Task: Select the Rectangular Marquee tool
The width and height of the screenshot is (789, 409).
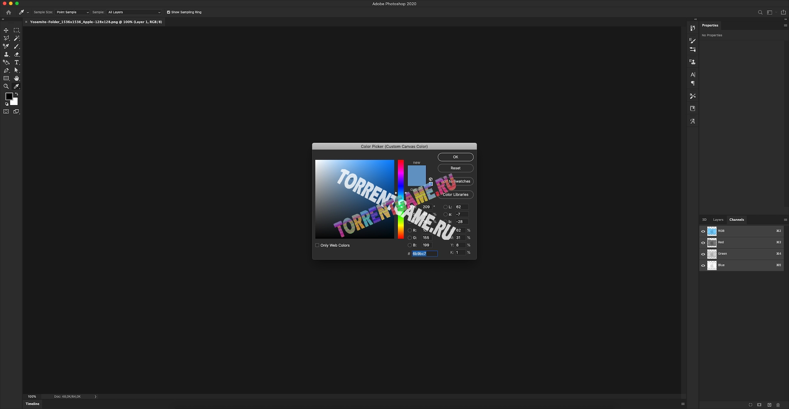Action: pyautogui.click(x=16, y=30)
